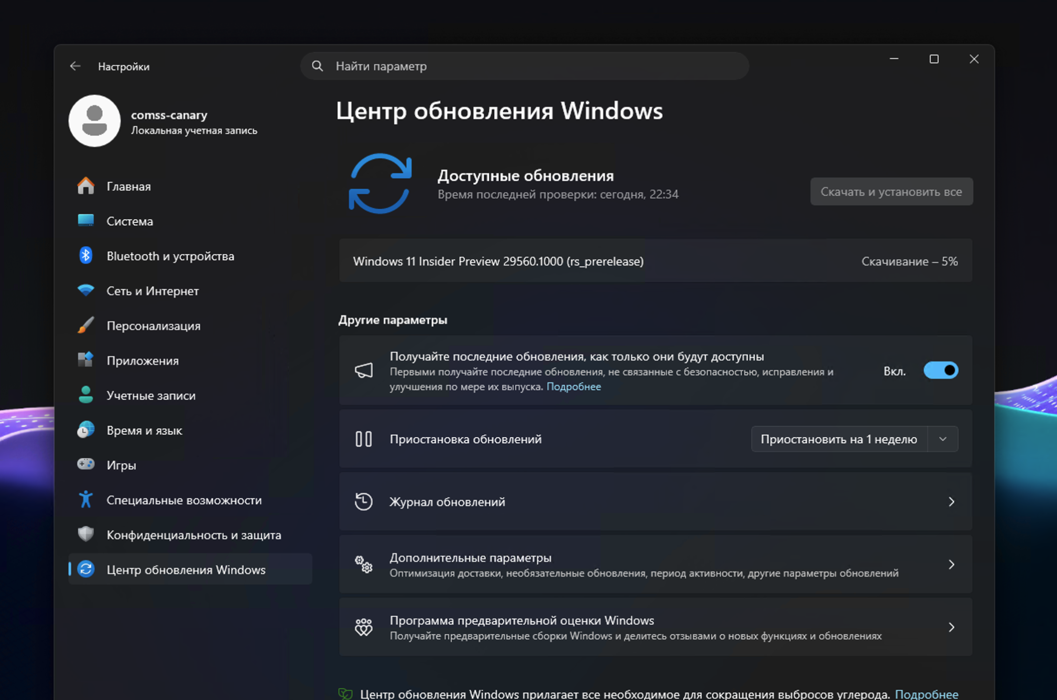Go to Главная in sidebar
Screen dimensions: 1057x700
point(190,186)
